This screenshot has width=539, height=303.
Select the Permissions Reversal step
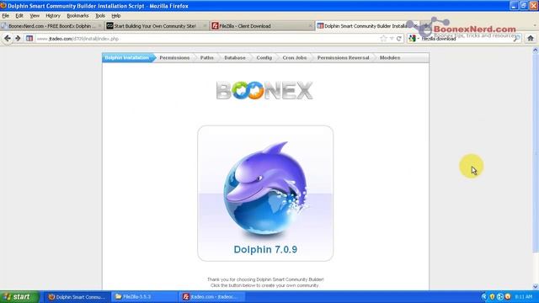(343, 58)
